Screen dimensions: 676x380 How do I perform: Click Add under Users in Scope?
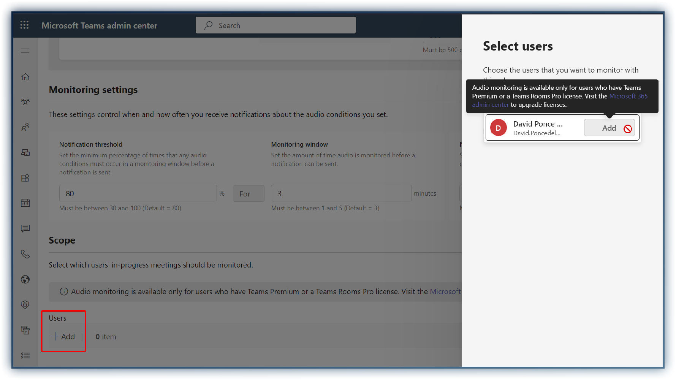(x=63, y=337)
